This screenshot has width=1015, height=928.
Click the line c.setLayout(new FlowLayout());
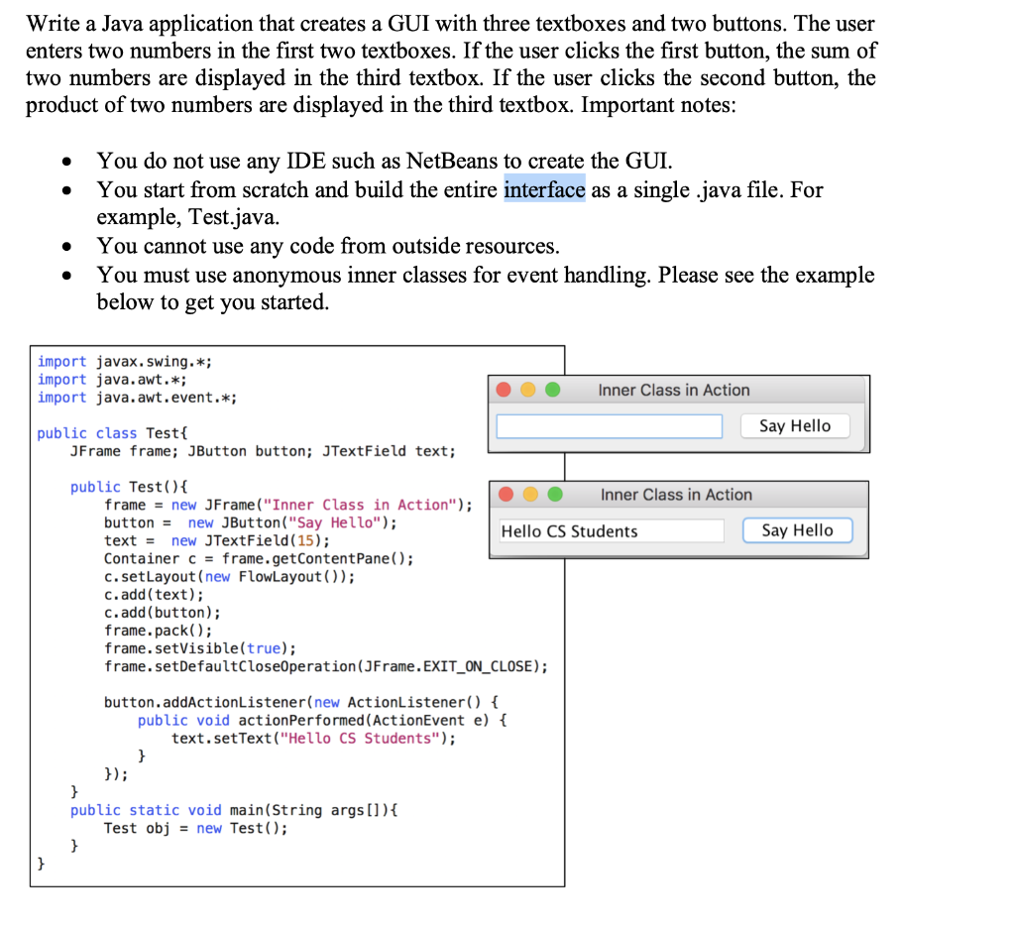230,577
